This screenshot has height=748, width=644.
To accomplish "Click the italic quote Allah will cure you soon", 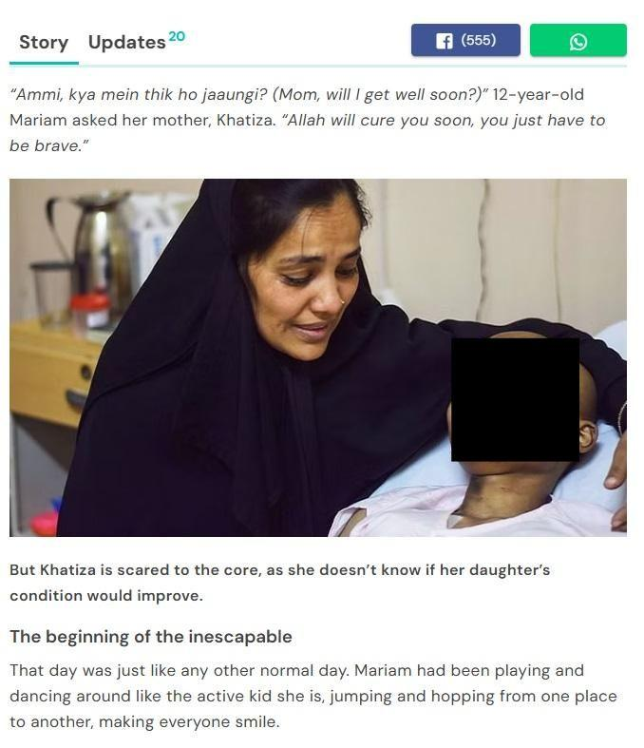I will 444,120.
